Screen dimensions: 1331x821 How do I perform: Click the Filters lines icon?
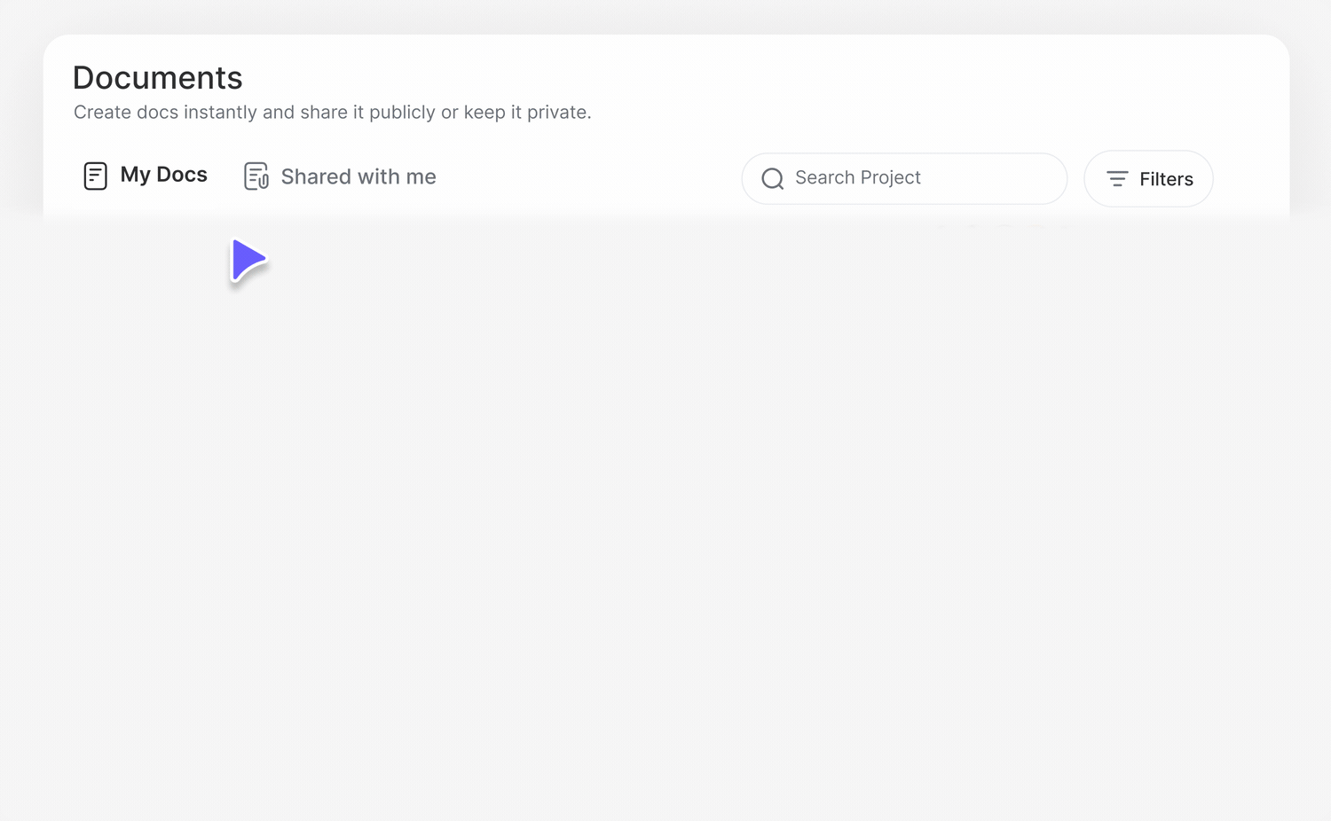pyautogui.click(x=1117, y=179)
